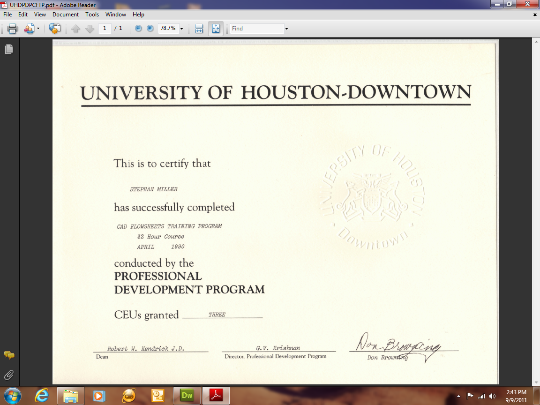Open the Window menu
540x405 pixels.
pyautogui.click(x=116, y=15)
